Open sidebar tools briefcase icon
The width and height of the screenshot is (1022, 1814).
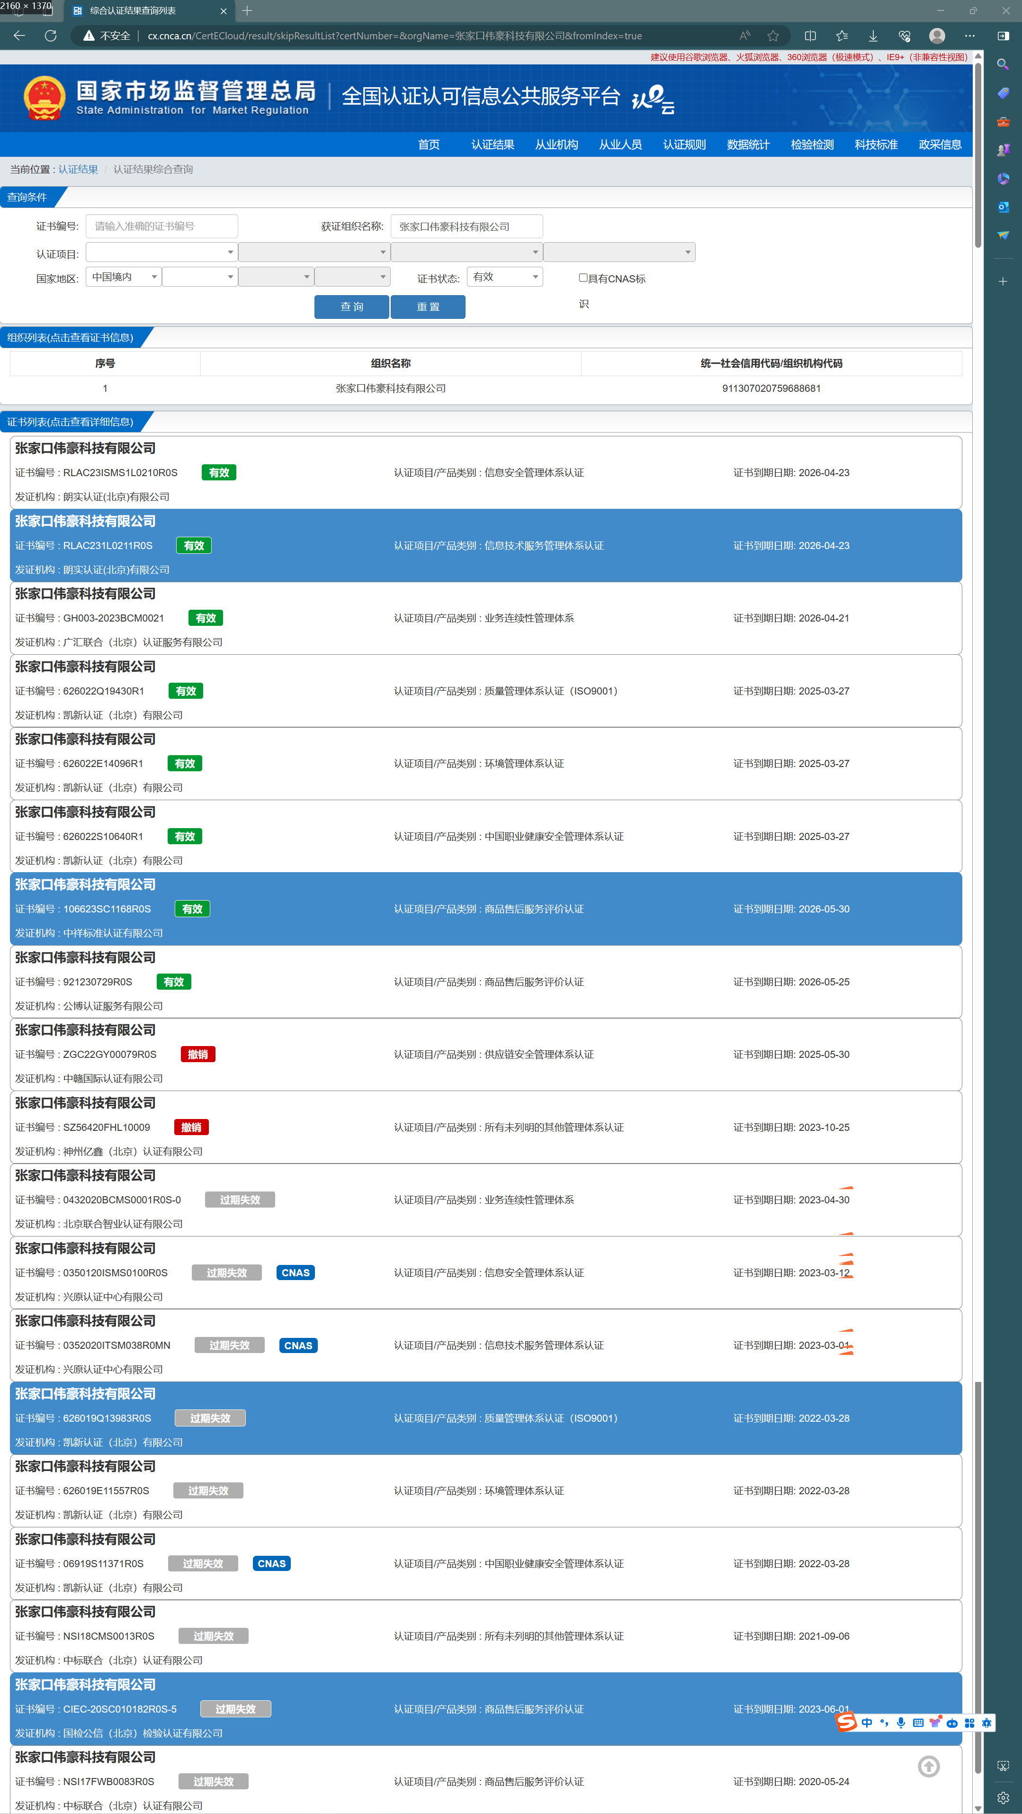[x=1003, y=121]
